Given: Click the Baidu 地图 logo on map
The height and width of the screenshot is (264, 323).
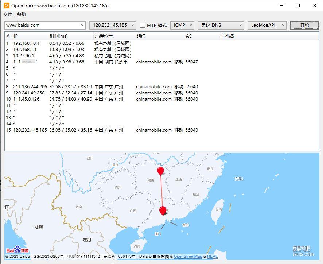Looking at the screenshot, I should point(17,250).
